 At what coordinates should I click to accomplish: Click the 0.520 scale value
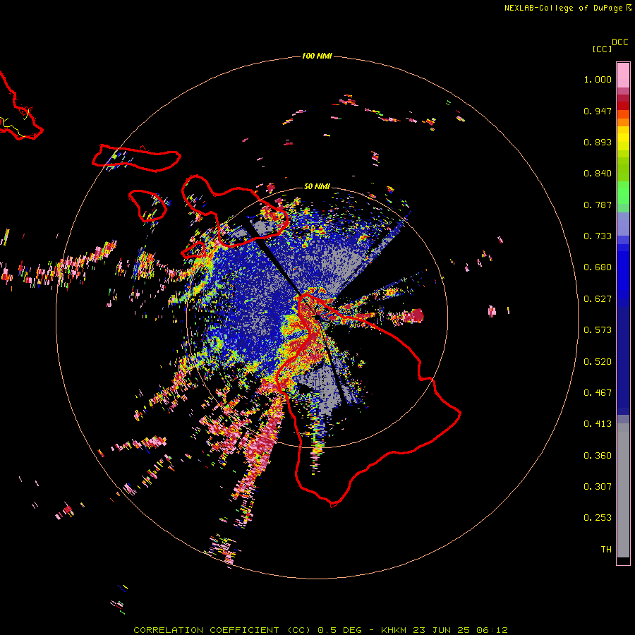pyautogui.click(x=598, y=362)
